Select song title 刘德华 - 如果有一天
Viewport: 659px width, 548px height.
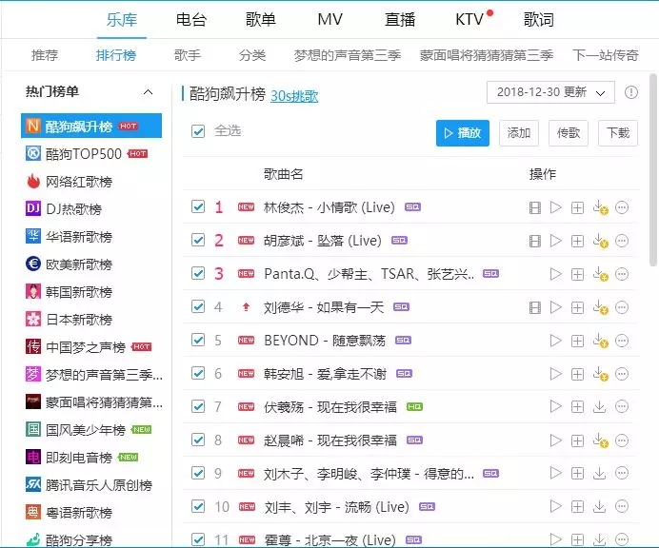pos(324,307)
